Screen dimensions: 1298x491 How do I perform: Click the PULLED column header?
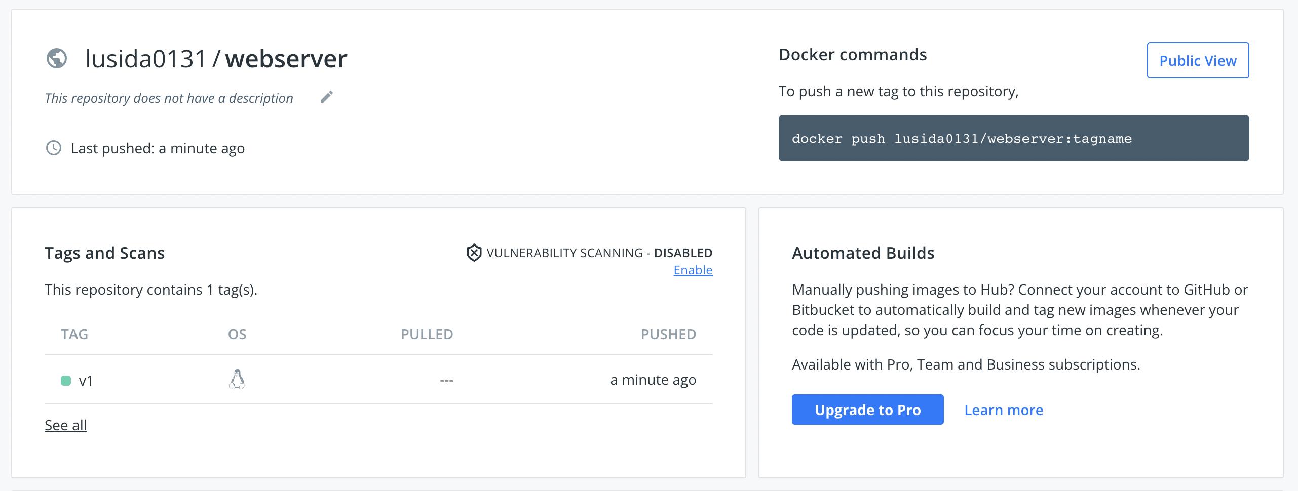point(427,334)
